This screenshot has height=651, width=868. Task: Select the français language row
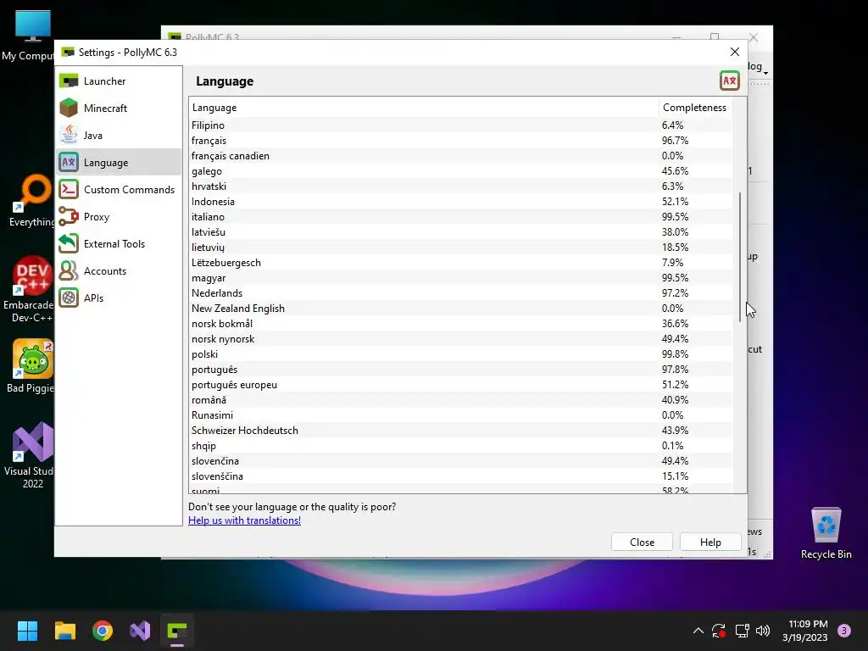click(x=461, y=141)
